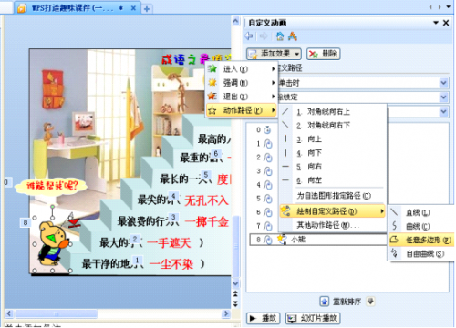Open the 添加效果 dropdown button

[274, 54]
